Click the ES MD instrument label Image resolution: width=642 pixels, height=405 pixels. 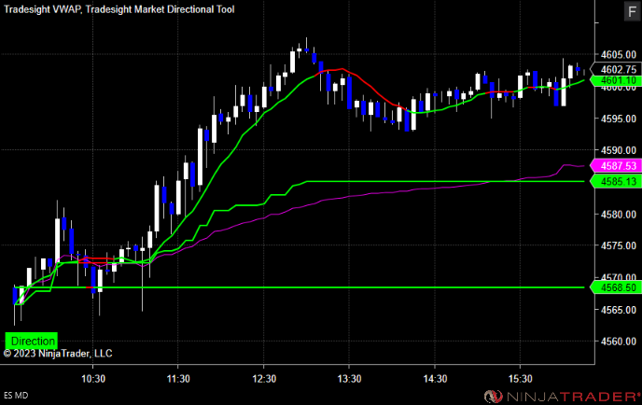[x=16, y=396]
